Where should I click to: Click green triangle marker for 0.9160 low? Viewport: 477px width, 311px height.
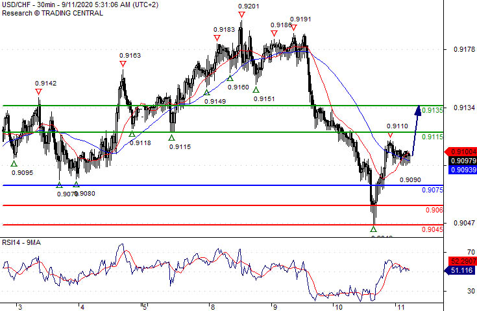(230, 78)
